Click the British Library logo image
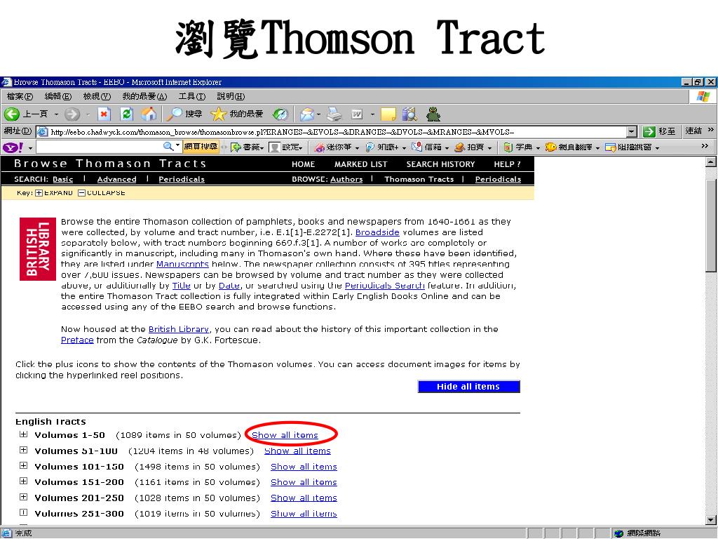The image size is (718, 539). pyautogui.click(x=38, y=249)
